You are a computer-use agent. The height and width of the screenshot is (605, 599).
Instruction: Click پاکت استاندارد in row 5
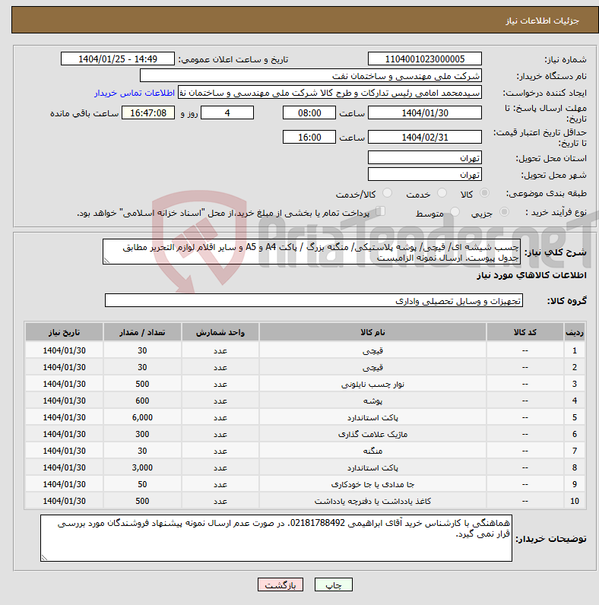click(372, 417)
